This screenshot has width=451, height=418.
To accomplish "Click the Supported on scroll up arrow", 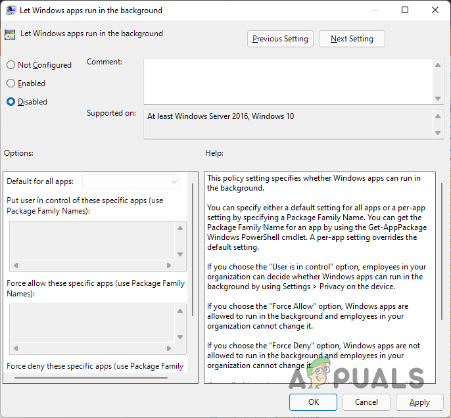I will [438, 116].
